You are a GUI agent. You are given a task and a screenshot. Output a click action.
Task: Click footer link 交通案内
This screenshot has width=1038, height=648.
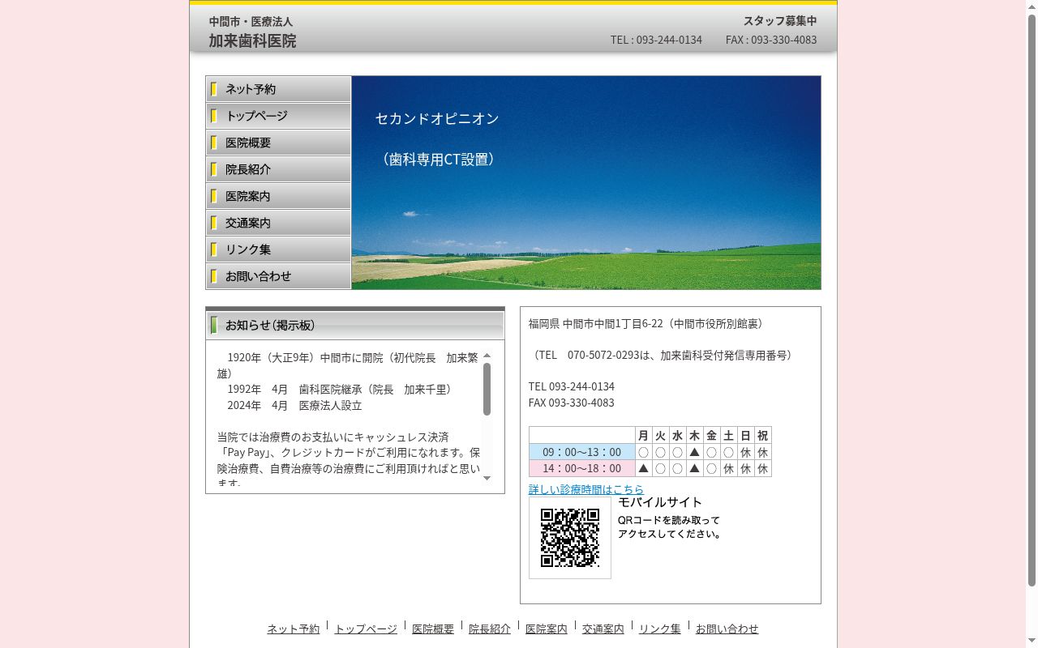tap(603, 629)
